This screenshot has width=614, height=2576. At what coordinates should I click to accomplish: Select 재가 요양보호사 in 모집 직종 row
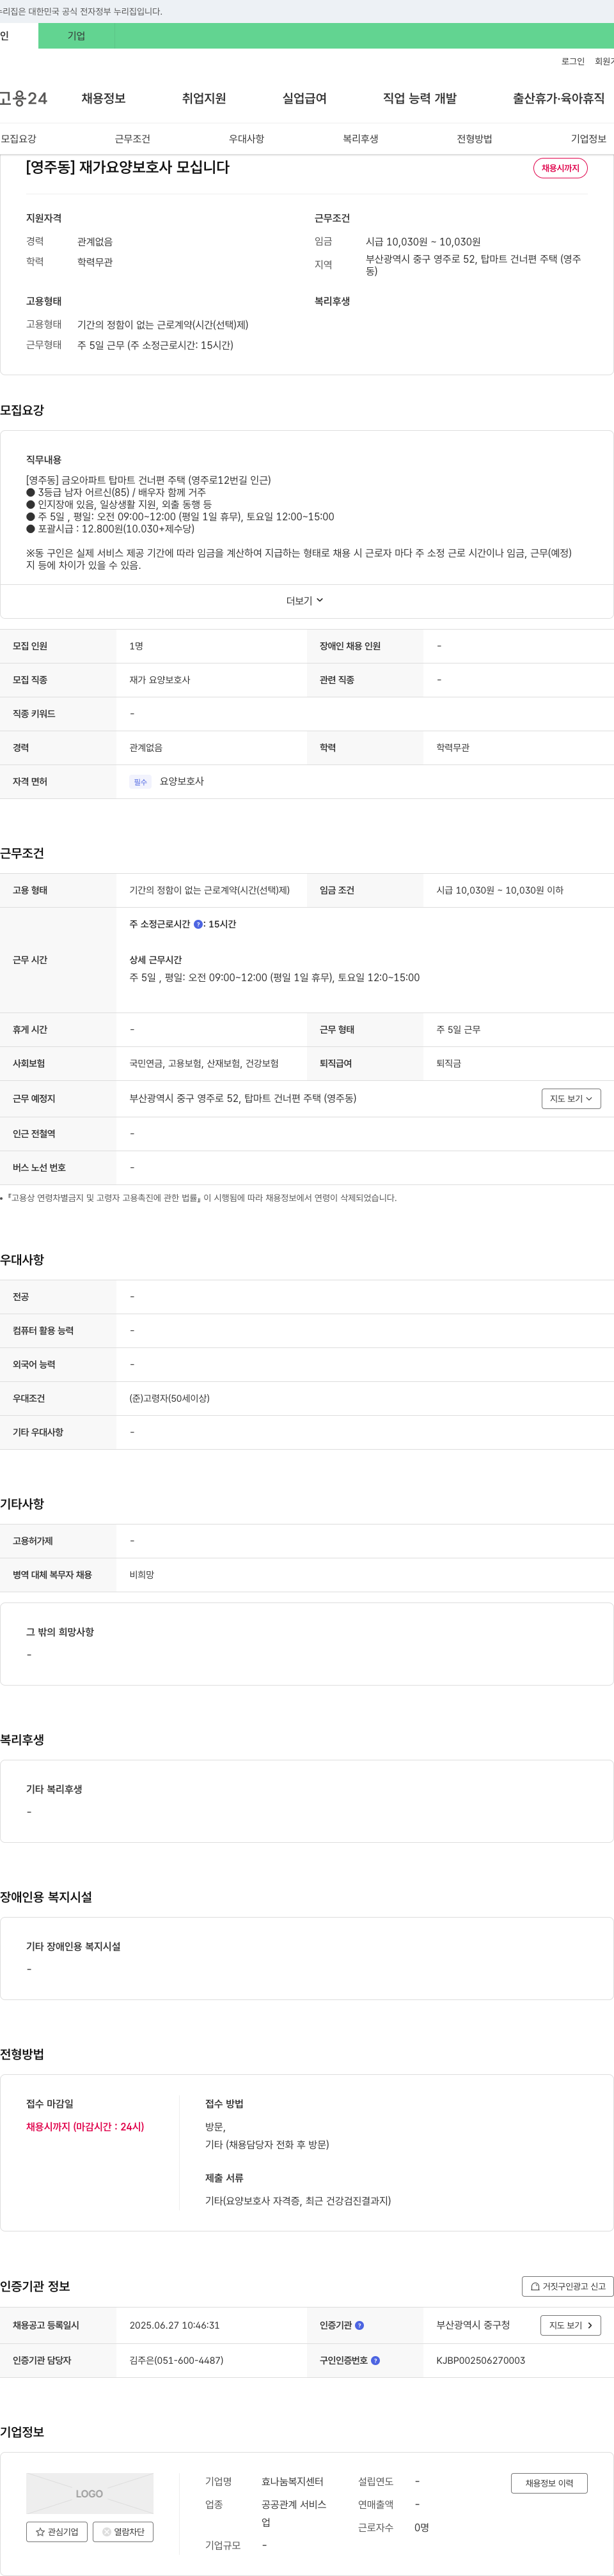tap(159, 680)
